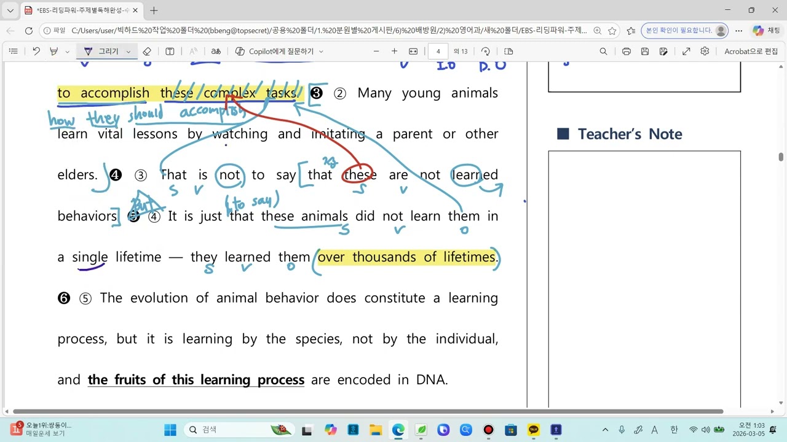The image size is (787, 442).
Task: Click 본인 확인이 필요합니다 profile button
Action: (x=684, y=31)
